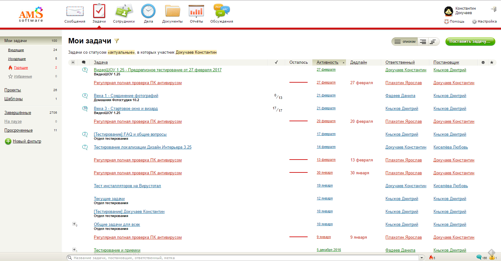
Task: Click the gear column settings icon in table header
Action: [x=483, y=63]
